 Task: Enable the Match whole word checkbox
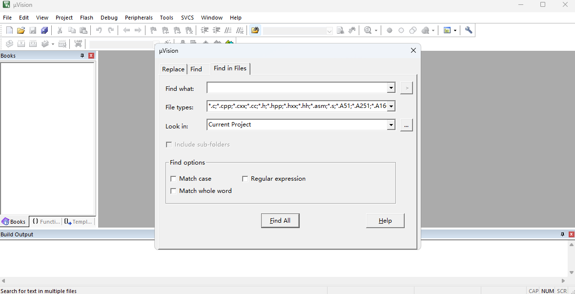[173, 191]
